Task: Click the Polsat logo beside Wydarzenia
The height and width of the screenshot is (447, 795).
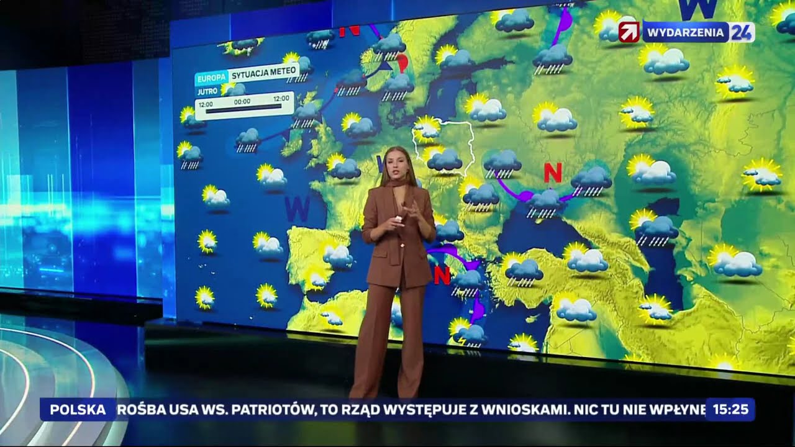Action: 629,32
